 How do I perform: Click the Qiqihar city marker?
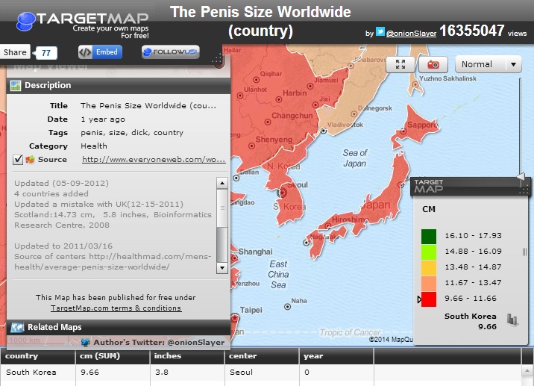click(256, 80)
